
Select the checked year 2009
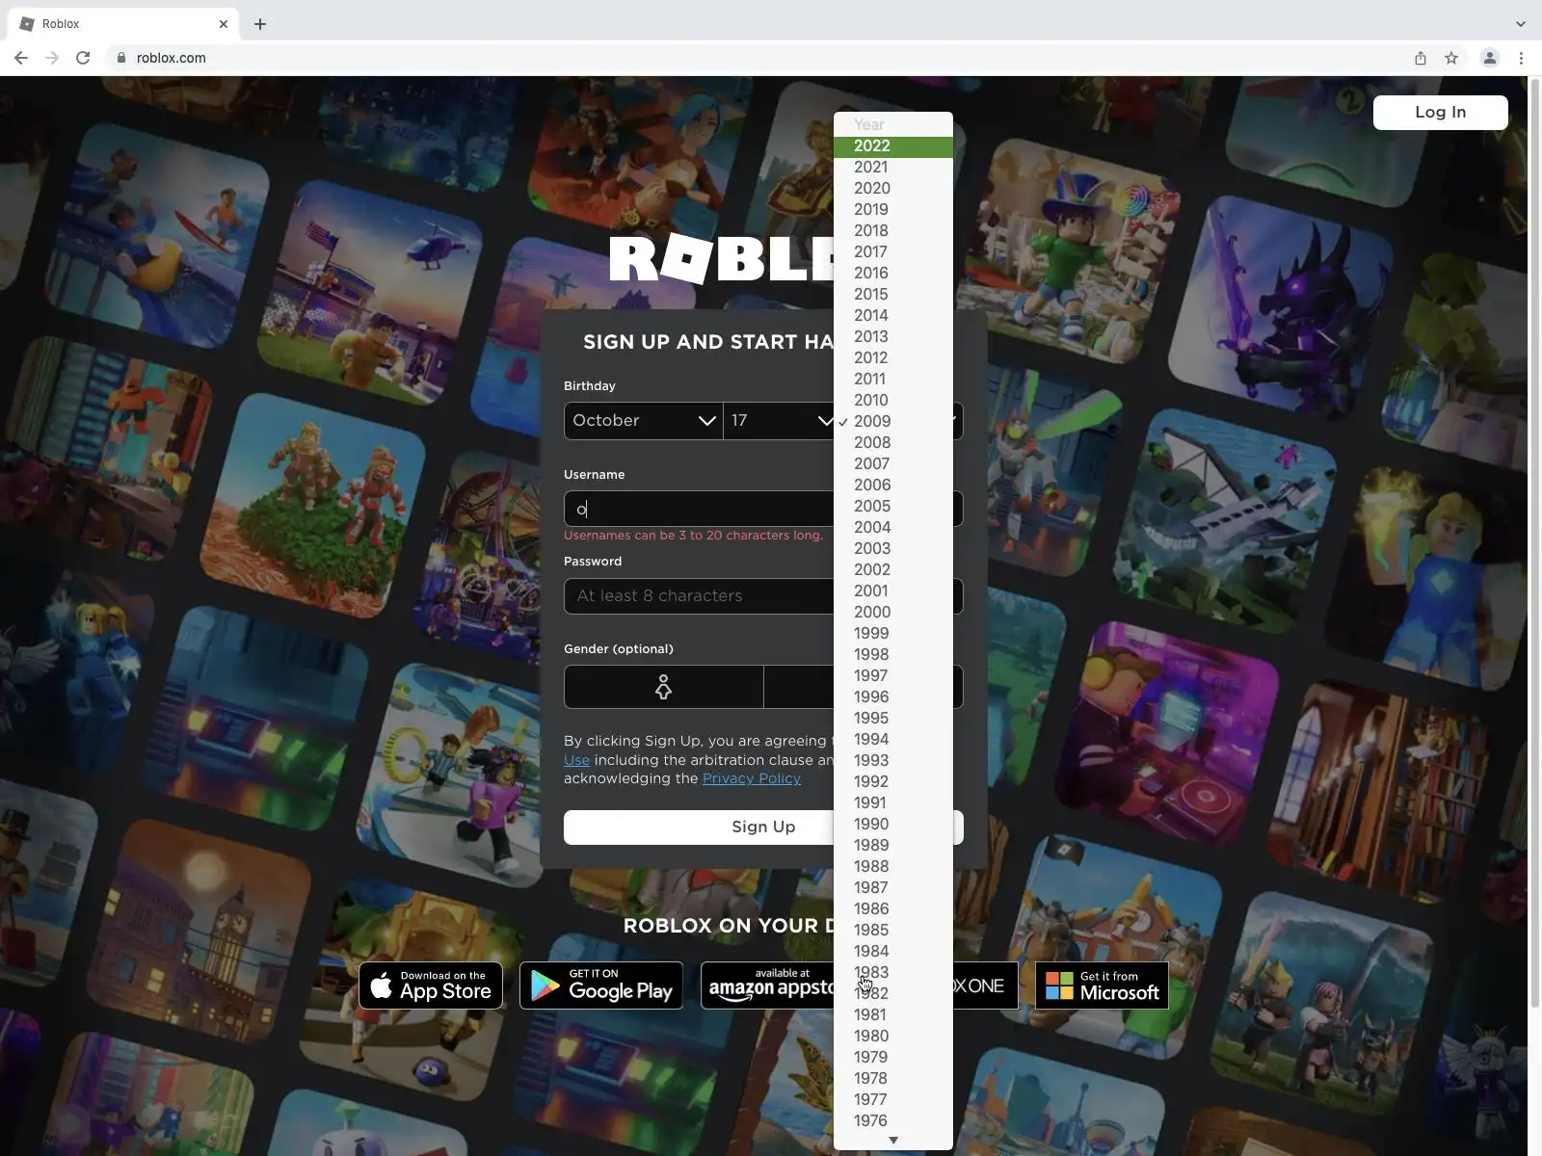pos(893,422)
